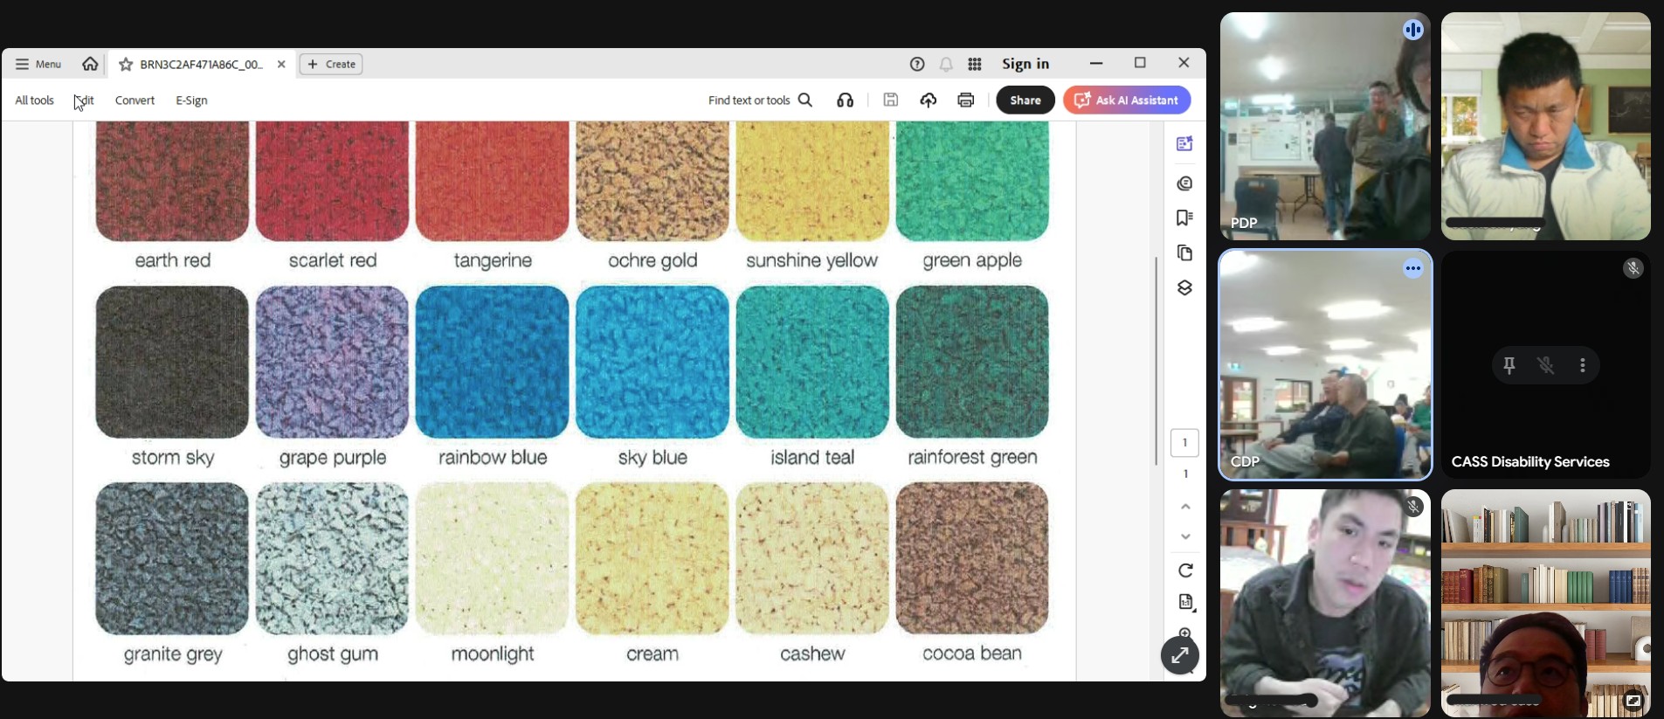Image resolution: width=1664 pixels, height=719 pixels.
Task: Open the bookmarks panel icon
Action: [1184, 218]
